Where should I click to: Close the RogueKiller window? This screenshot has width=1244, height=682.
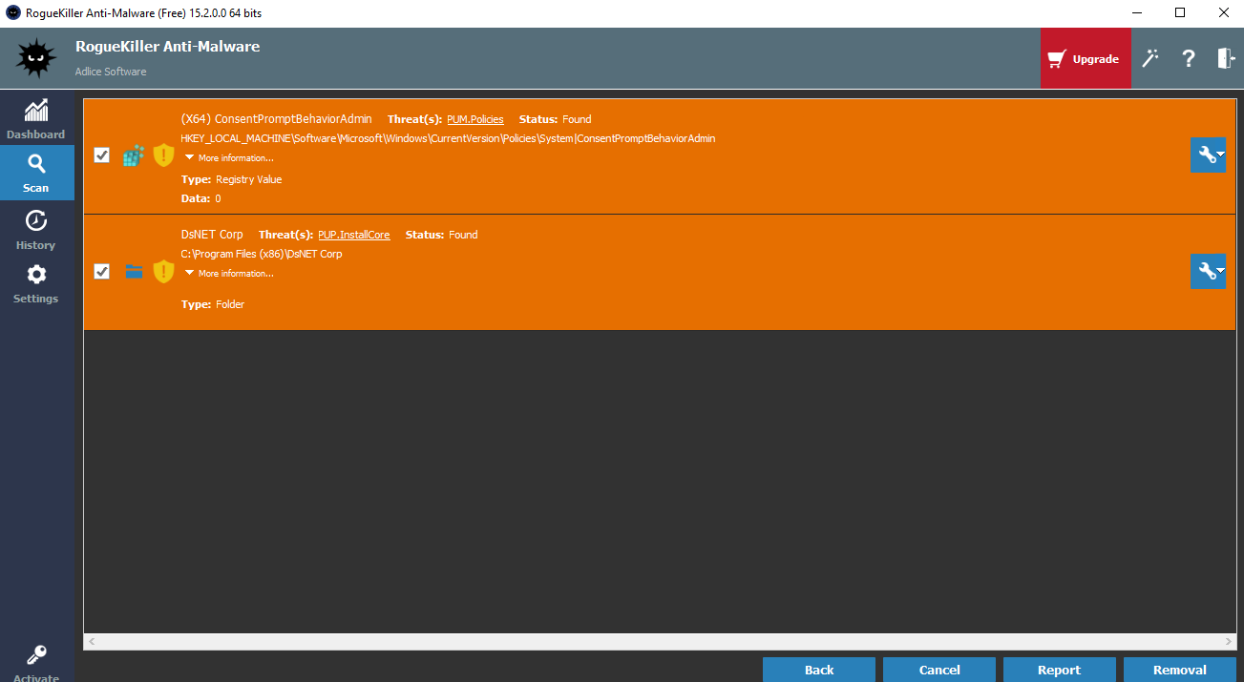click(1223, 12)
